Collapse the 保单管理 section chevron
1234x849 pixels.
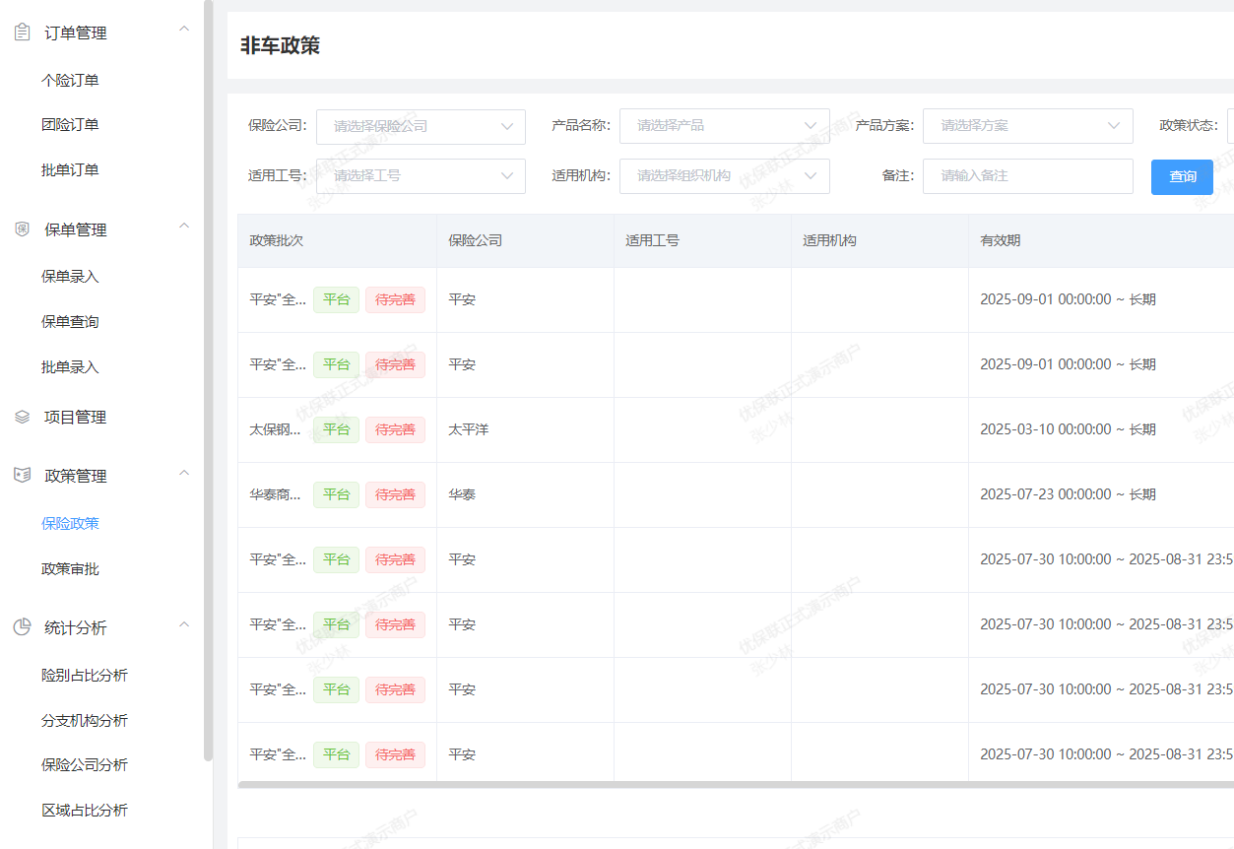[x=183, y=227]
